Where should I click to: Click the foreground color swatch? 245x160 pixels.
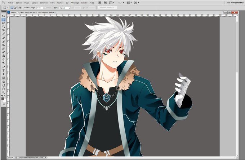coord(3,99)
